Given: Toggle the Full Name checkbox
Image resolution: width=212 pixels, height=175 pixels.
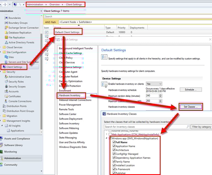Looking at the screenshot, I should click(x=114, y=142).
